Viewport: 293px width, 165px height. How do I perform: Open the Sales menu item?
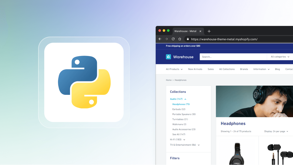coord(211,69)
